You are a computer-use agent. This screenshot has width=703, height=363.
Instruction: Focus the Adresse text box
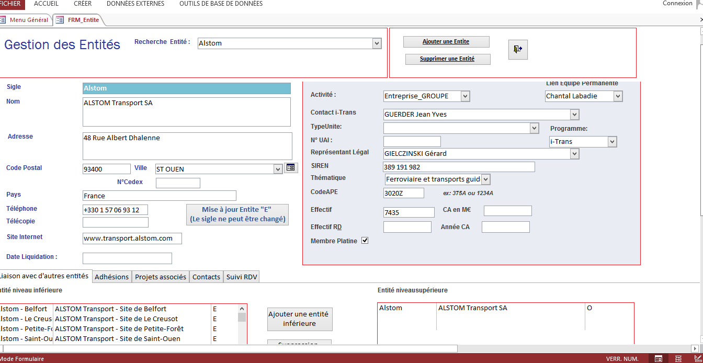coord(187,146)
